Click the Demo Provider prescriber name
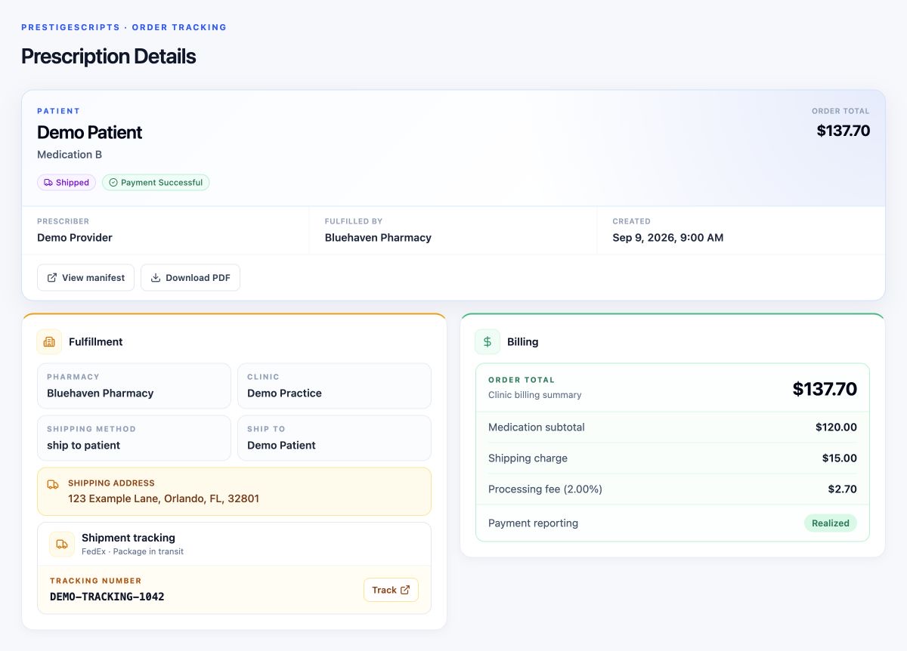The image size is (907, 651). coord(75,238)
